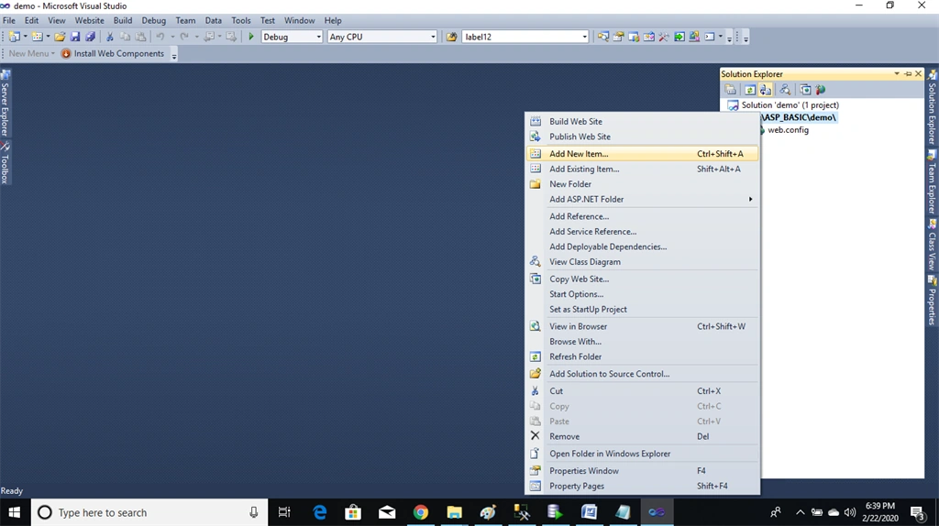This screenshot has width=939, height=526.
Task: Click Install Web Components button label
Action: point(118,53)
